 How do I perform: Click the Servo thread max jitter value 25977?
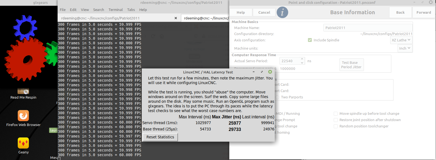pyautogui.click(x=235, y=123)
